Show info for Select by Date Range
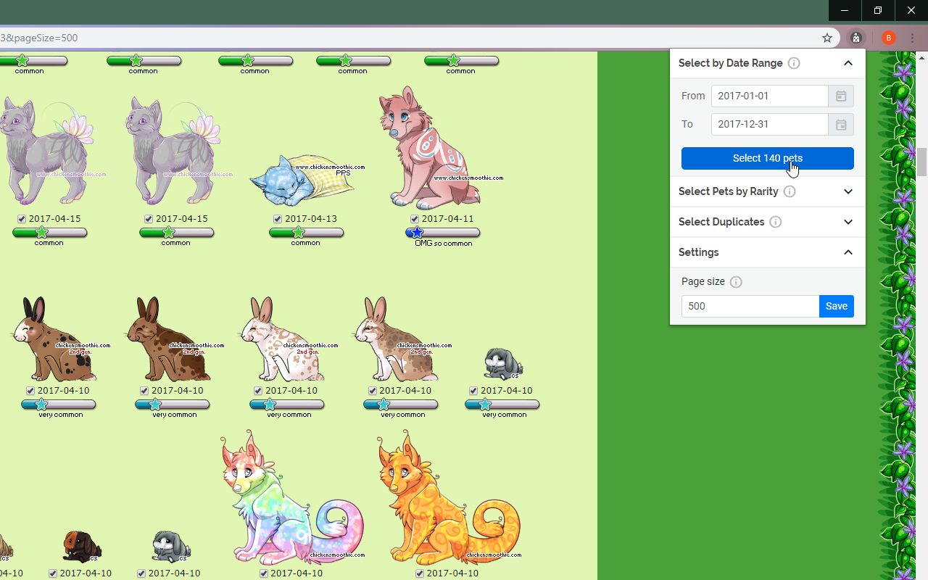This screenshot has height=580, width=928. point(794,63)
